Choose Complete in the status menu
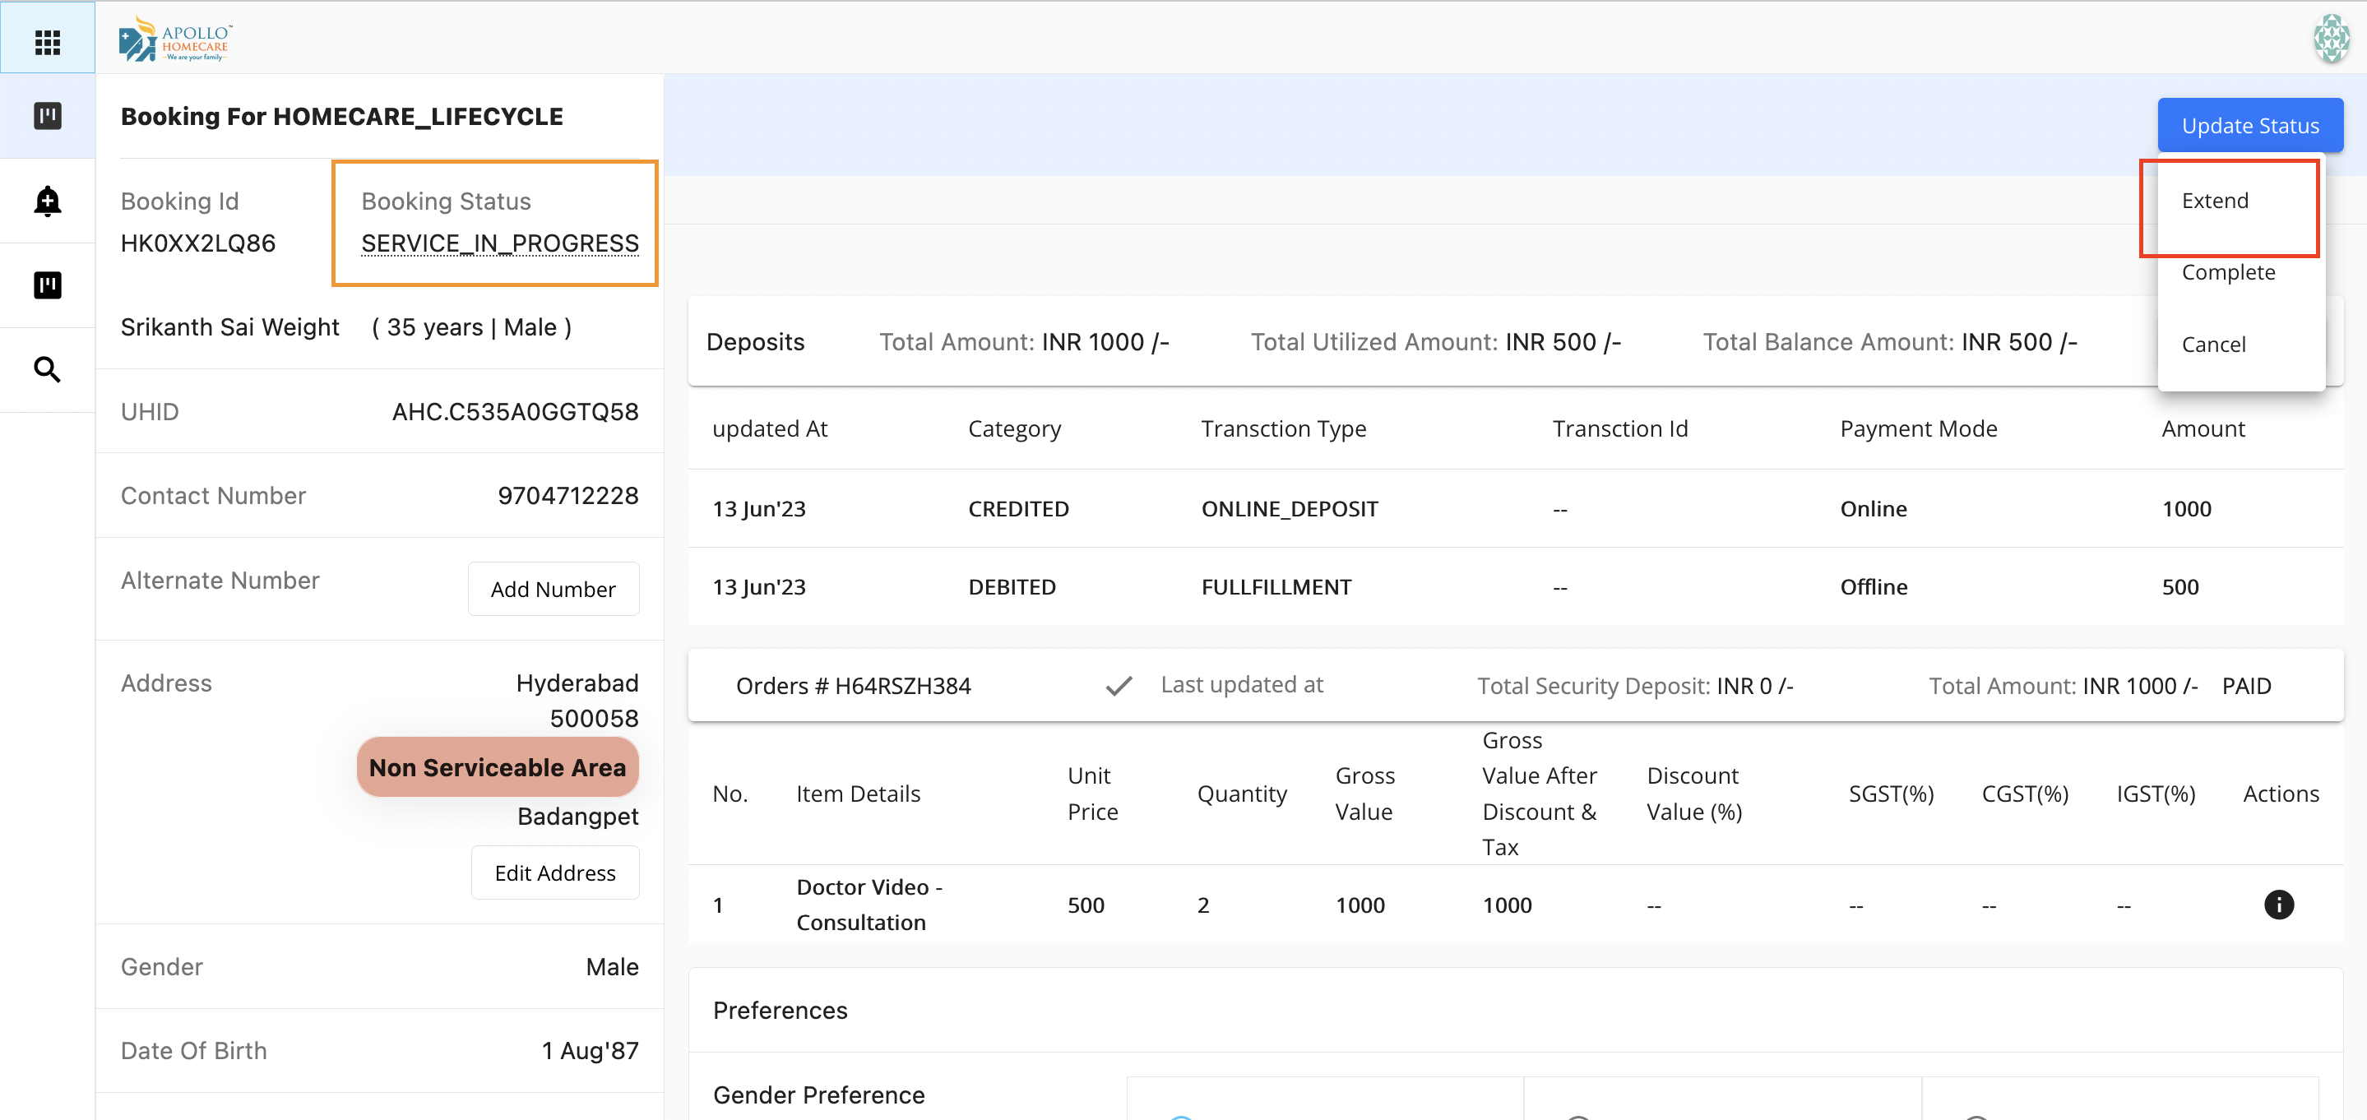The image size is (2367, 1120). point(2227,272)
